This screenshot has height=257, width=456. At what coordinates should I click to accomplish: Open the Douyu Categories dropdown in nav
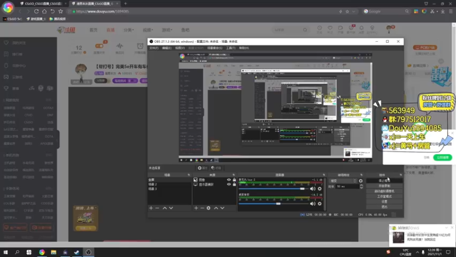128,30
